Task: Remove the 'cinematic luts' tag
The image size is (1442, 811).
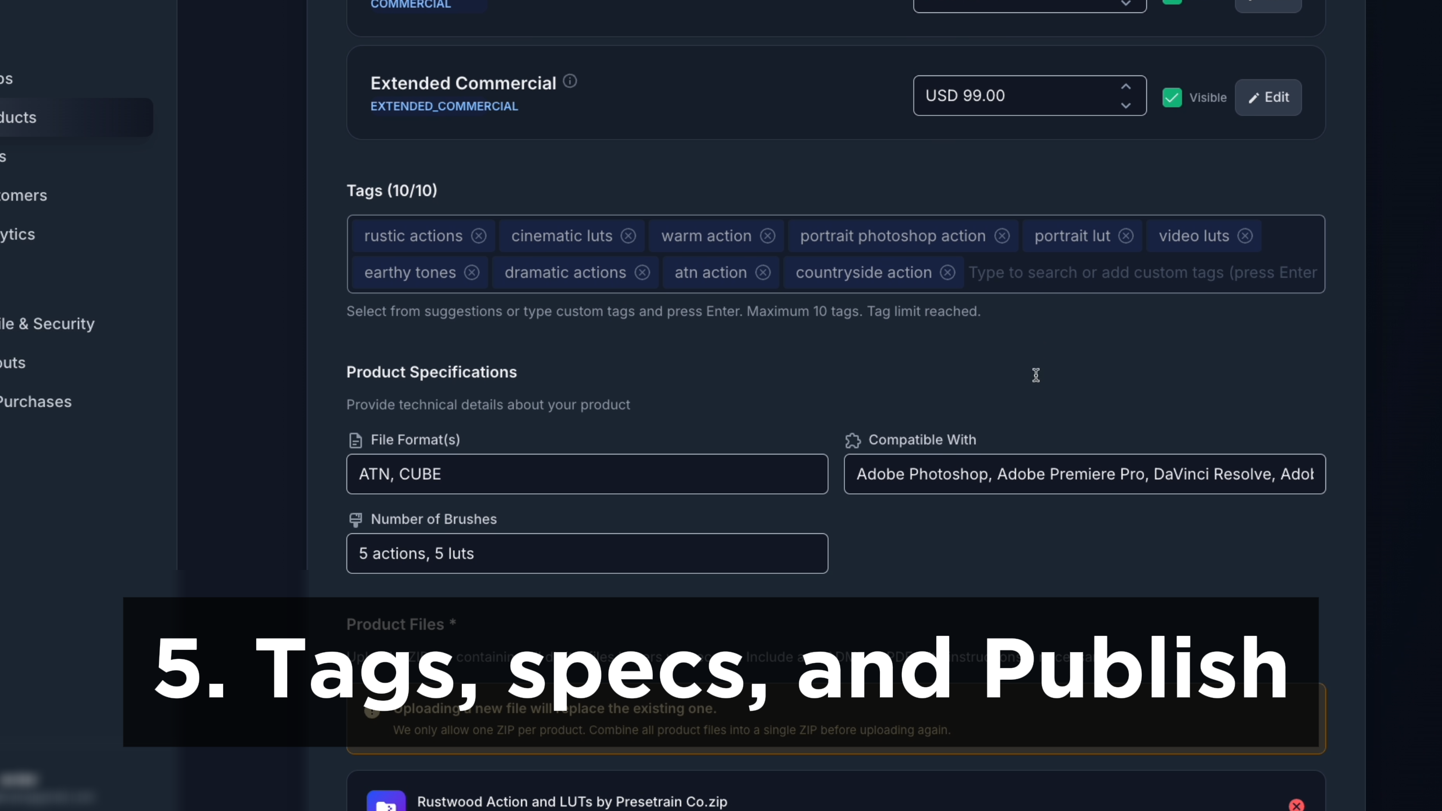Action: click(x=628, y=236)
